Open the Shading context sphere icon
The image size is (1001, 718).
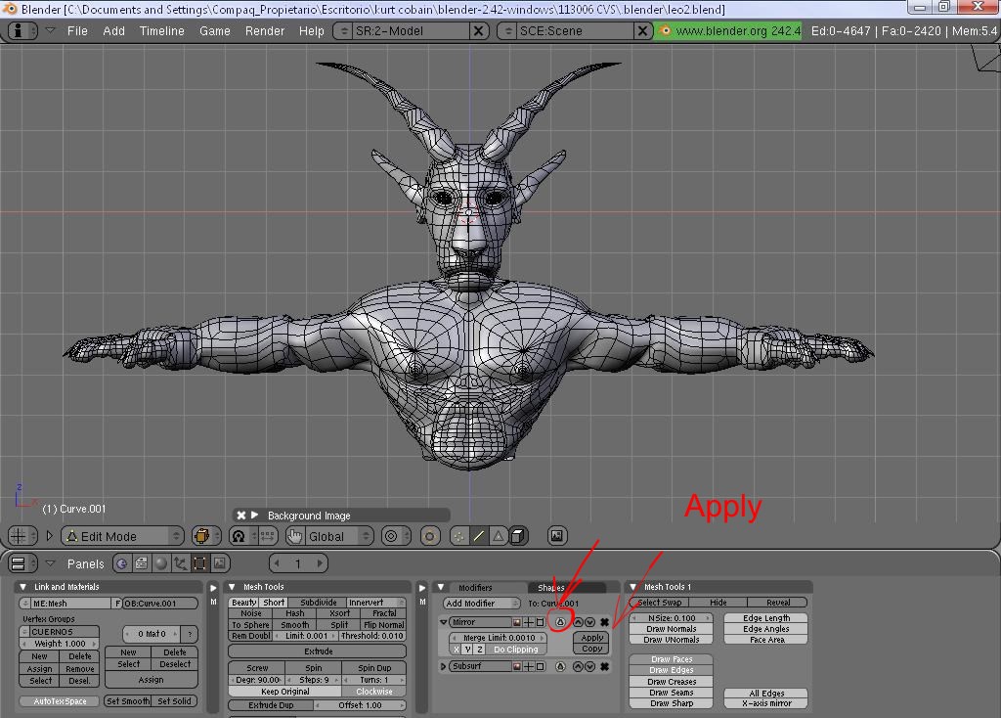[x=160, y=563]
